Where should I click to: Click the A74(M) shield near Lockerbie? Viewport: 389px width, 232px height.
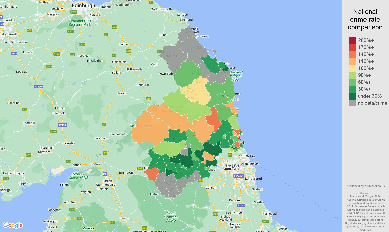coord(63,125)
